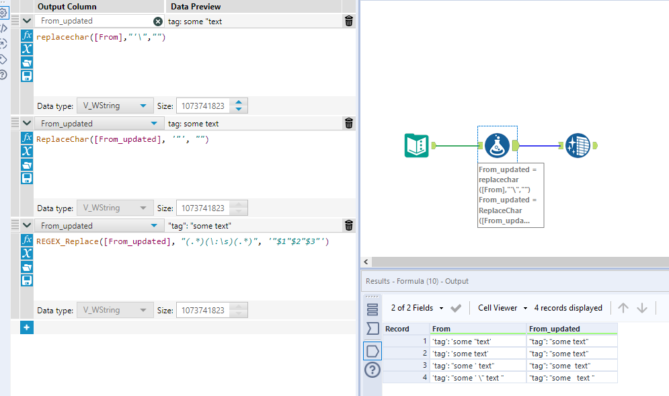Open saved expressions folder in second formula
Viewport: 669px width, 396px height.
(27, 165)
